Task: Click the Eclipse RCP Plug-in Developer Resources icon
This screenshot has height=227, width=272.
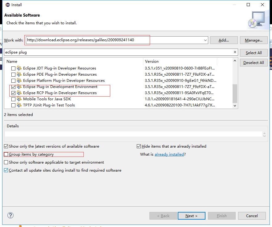Action: click(x=18, y=93)
